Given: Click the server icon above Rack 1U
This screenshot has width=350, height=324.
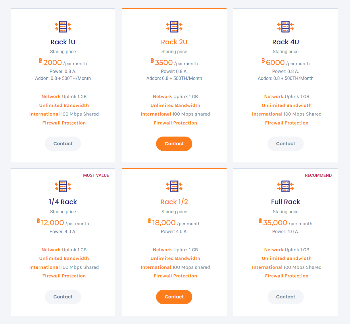Looking at the screenshot, I should [63, 26].
